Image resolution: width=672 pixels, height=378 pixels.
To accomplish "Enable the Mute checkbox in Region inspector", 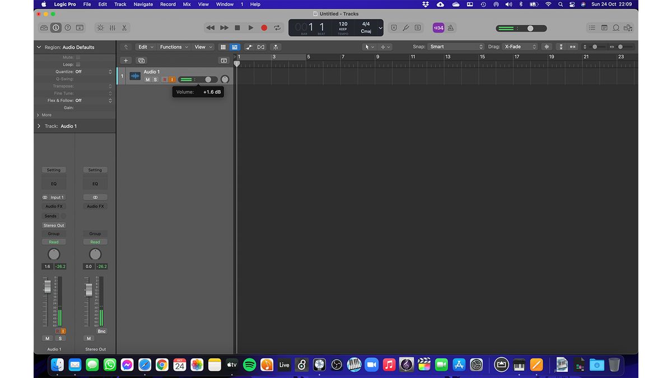I will coord(78,57).
